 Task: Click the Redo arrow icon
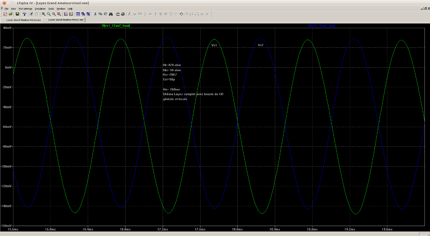tap(186, 14)
